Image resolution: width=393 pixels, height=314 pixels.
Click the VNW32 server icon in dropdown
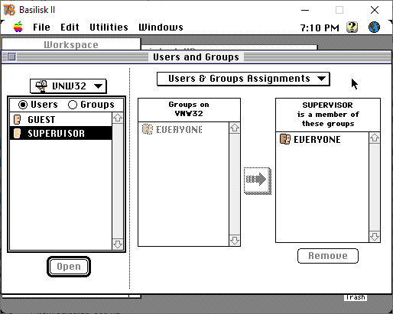41,86
